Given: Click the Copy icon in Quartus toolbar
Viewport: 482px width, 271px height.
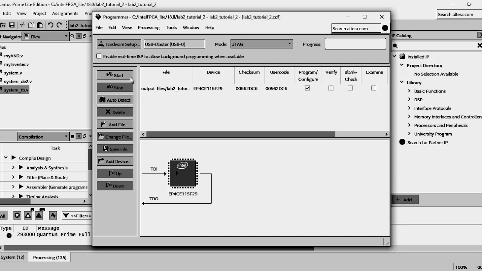Looking at the screenshot, I should click(x=31, y=25).
